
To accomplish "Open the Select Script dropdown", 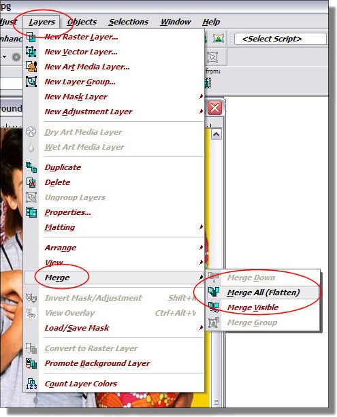I will 280,39.
